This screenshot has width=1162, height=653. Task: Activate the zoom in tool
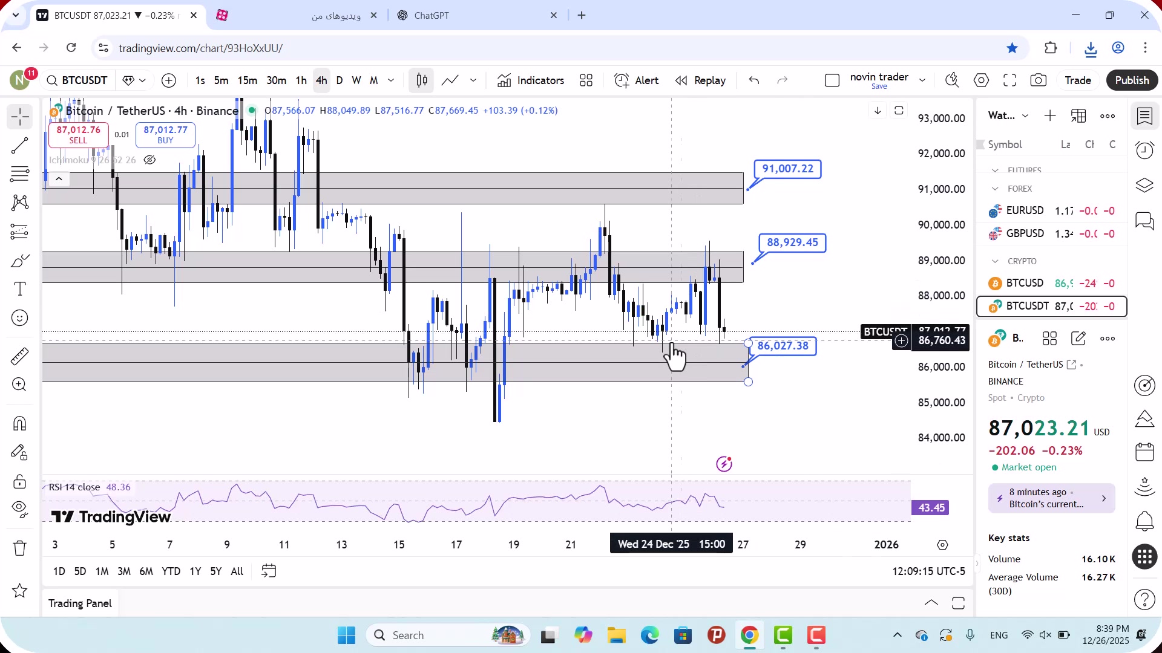tap(20, 385)
